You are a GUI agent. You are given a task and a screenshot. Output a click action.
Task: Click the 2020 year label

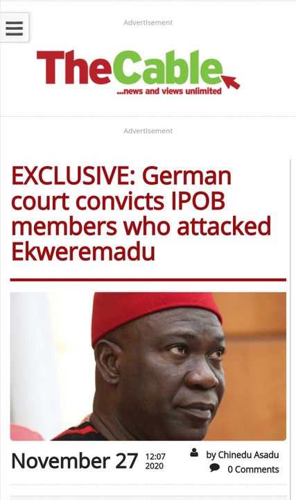tap(155, 466)
